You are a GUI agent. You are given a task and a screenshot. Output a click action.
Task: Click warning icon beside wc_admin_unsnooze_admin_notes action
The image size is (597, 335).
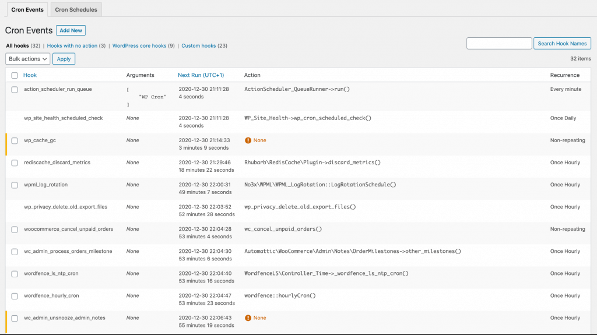pyautogui.click(x=248, y=318)
